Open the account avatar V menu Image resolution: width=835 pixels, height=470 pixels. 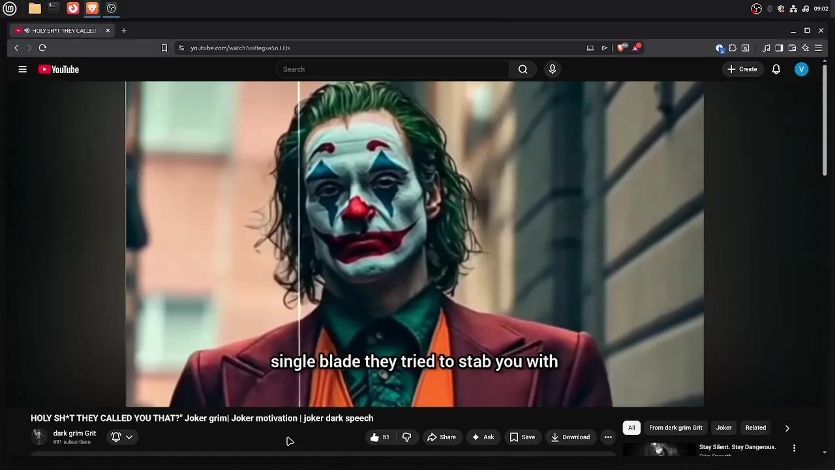[x=802, y=69]
